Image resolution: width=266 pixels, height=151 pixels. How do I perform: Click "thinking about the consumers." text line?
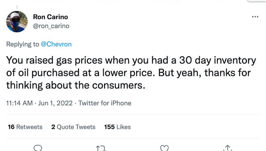76,85
